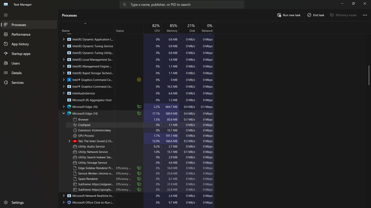Focus the process search box

click(182, 4)
